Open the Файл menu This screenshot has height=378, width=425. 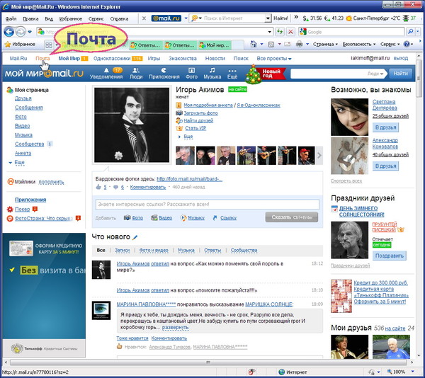[x=11, y=18]
